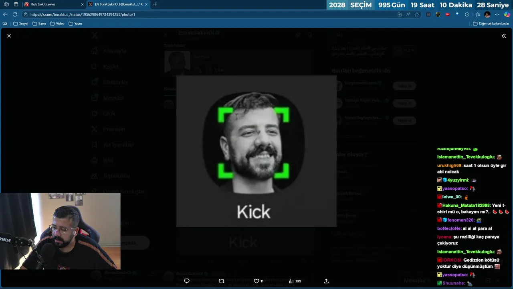The image size is (513, 289).
Task: Share the tweet via share icon
Action: coord(326,281)
